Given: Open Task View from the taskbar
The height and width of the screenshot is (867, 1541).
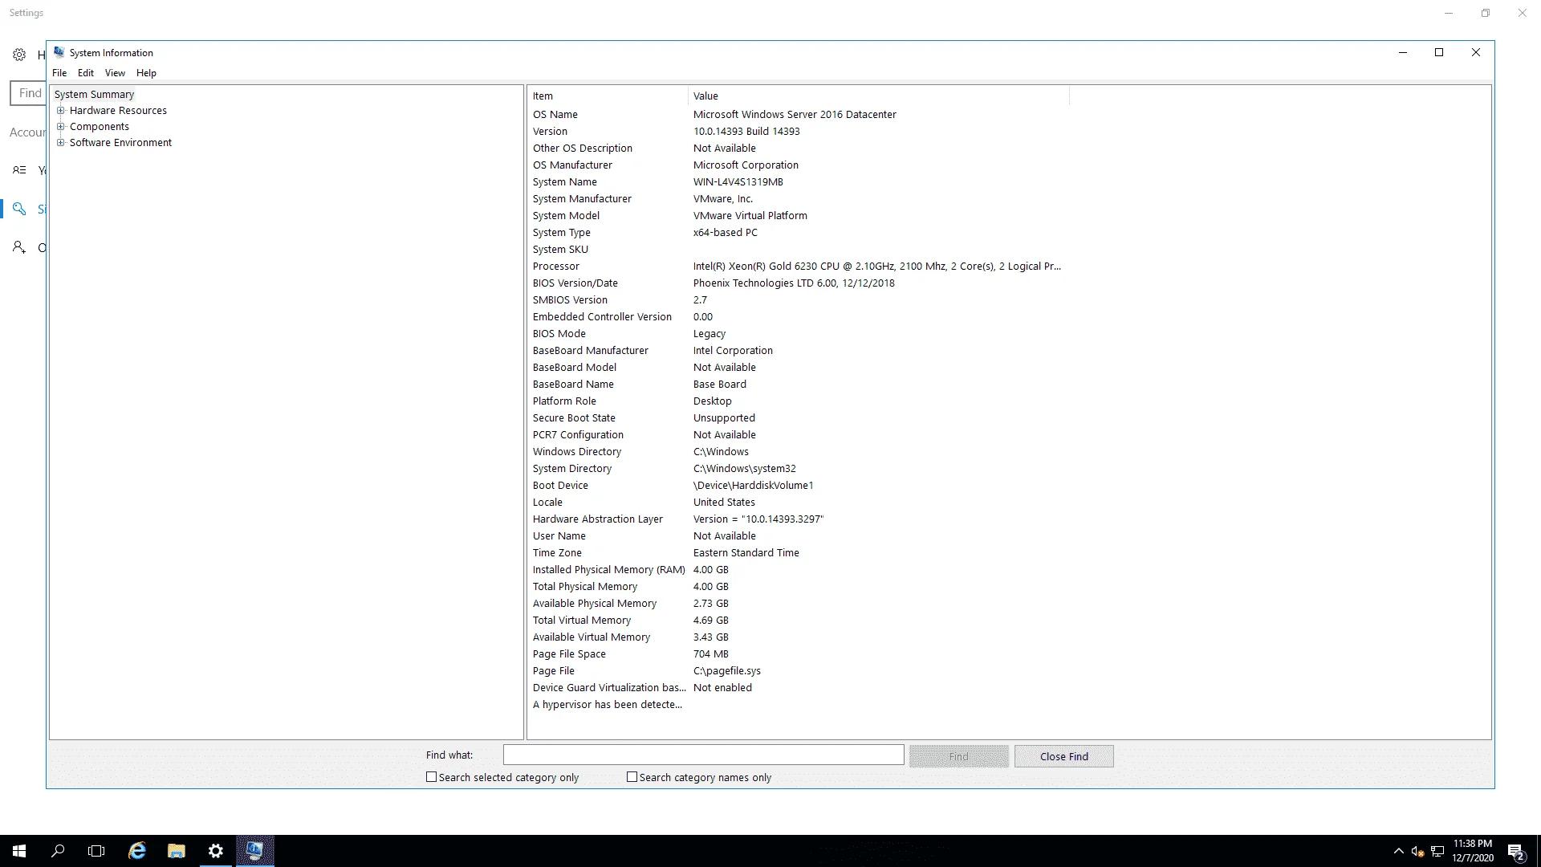Looking at the screenshot, I should pyautogui.click(x=96, y=851).
